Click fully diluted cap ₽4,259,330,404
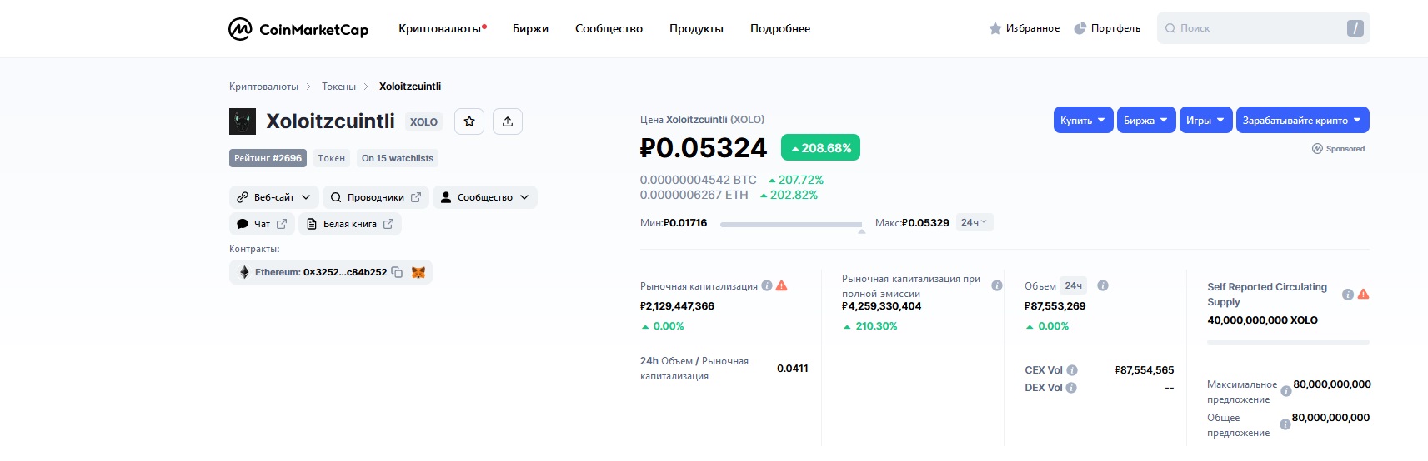1428x461 pixels. click(882, 306)
